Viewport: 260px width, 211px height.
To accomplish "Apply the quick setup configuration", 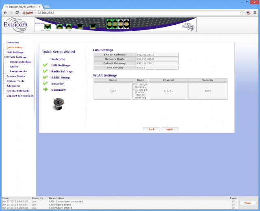I will (x=169, y=129).
